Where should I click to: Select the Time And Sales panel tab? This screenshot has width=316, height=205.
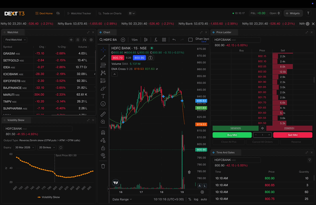225,153
